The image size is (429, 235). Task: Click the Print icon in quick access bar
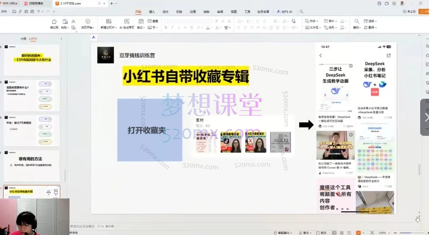pos(26,11)
